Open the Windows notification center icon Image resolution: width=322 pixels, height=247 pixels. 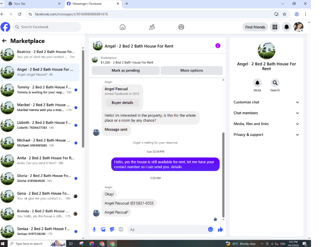coord(305,244)
